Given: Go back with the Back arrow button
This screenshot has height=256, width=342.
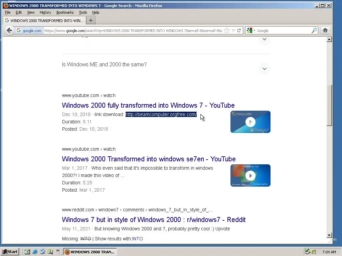Looking at the screenshot, I should (x=9, y=30).
